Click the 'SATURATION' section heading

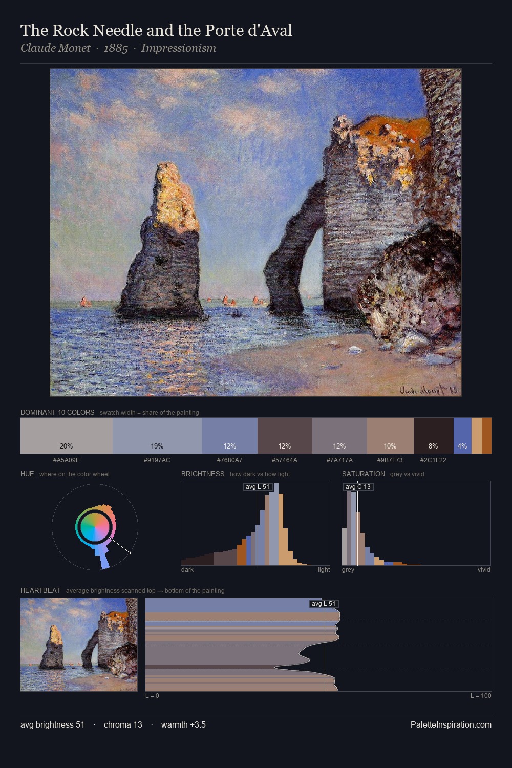[364, 474]
